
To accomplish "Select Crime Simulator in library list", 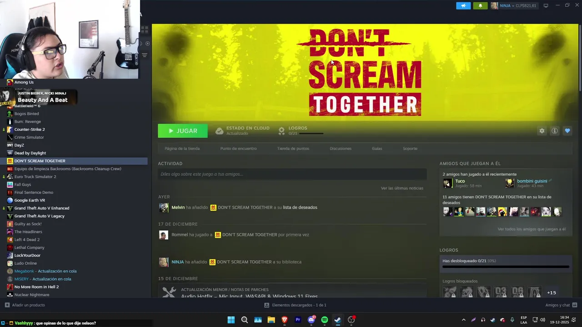I will tap(29, 137).
